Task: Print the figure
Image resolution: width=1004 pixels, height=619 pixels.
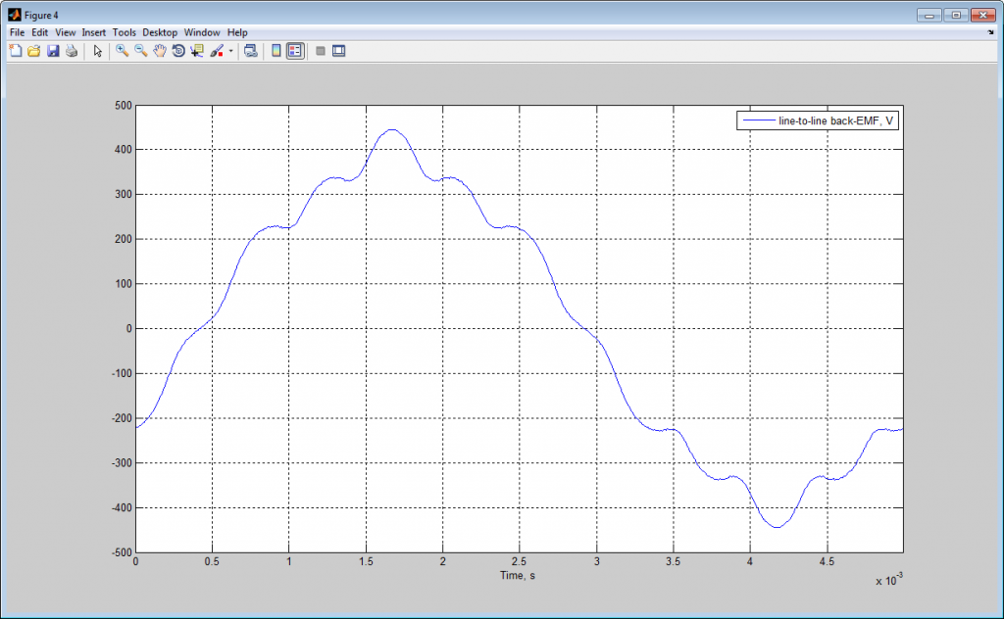Action: [71, 50]
